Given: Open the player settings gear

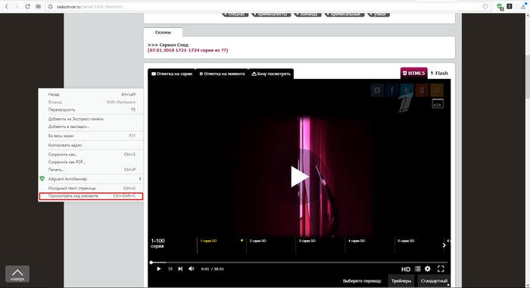Looking at the screenshot, I should (428, 269).
